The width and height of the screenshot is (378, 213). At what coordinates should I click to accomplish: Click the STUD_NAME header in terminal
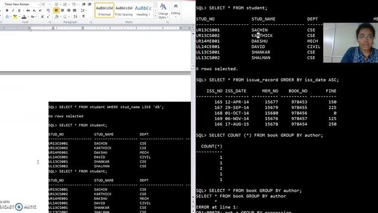point(263,19)
